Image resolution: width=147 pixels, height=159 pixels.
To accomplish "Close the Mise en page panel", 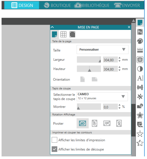I will coord(129,27).
